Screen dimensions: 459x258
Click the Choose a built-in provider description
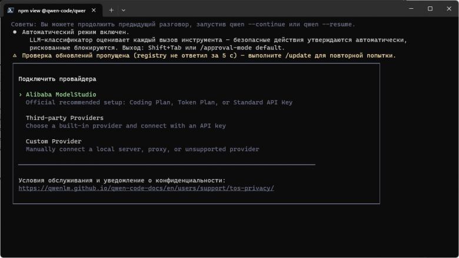125,126
